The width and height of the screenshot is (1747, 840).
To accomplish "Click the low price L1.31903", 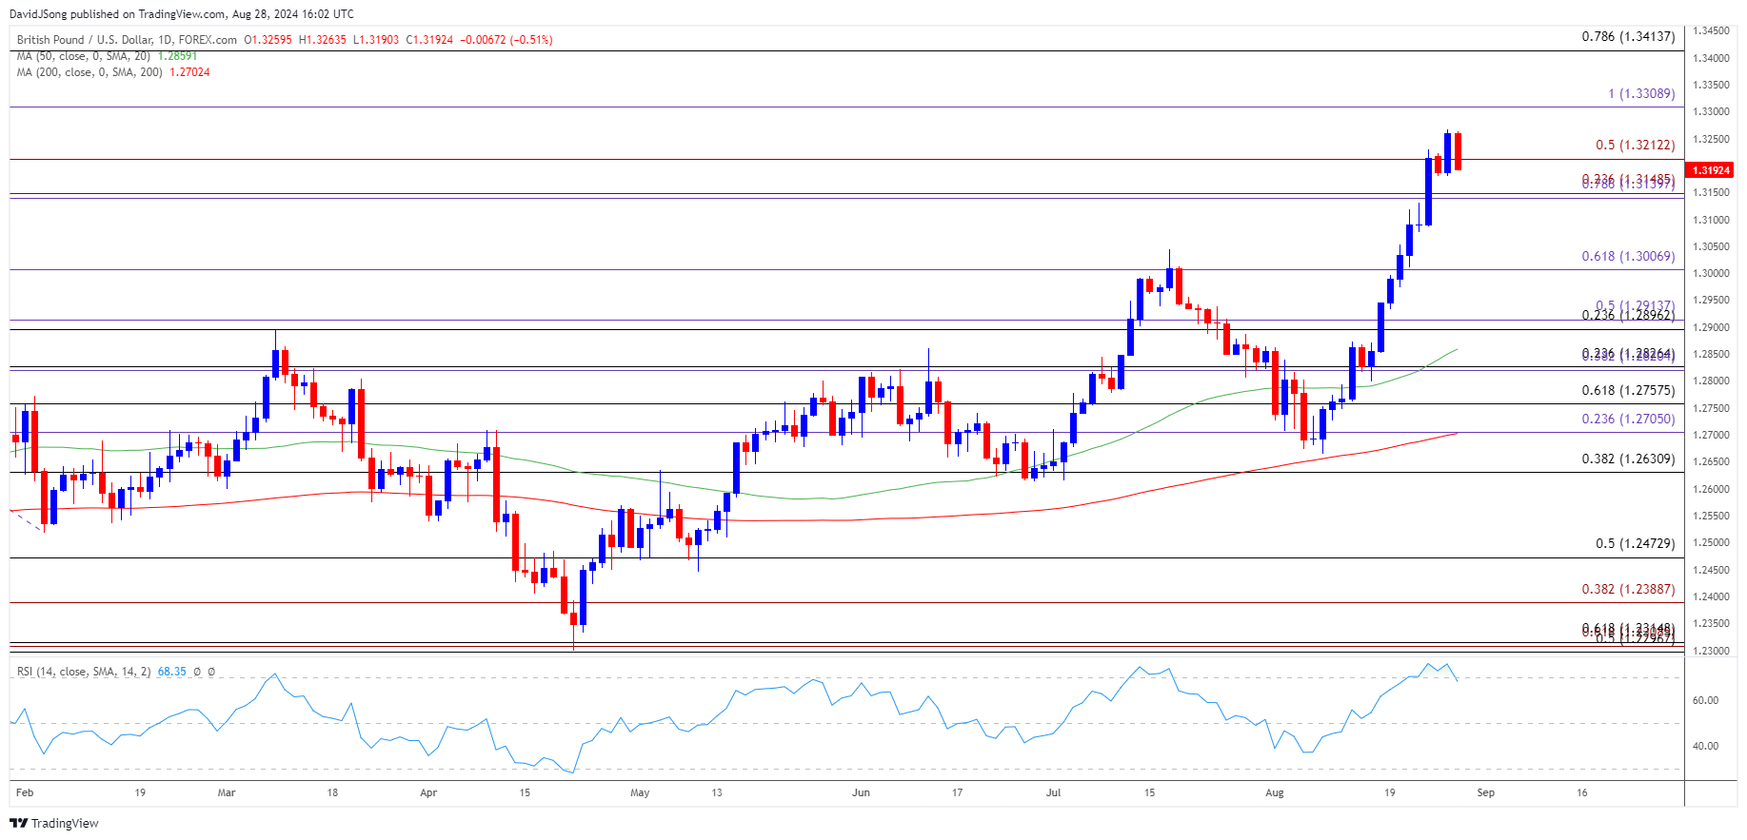I will [376, 40].
